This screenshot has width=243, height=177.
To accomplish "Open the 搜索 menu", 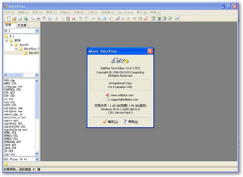I will pos(51,12).
